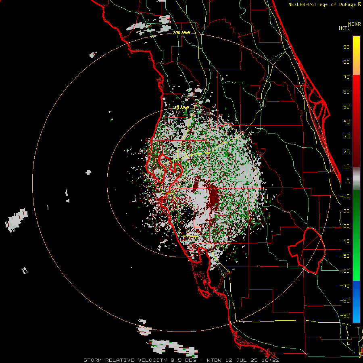Image resolution: width=363 pixels, height=363 pixels.
Task: Click the -20 scale value
Action: [x=345, y=211]
